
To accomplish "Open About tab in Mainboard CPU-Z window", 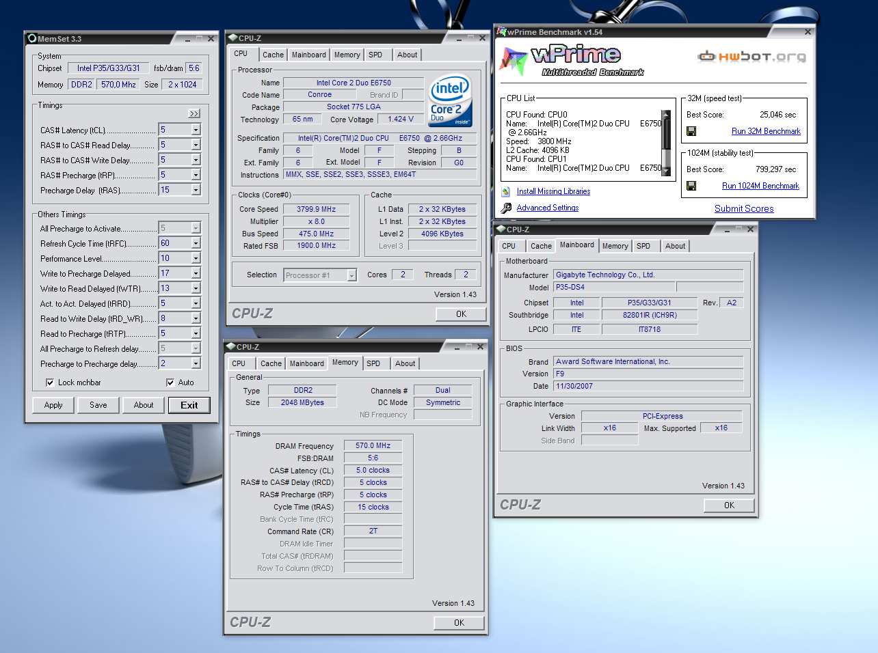I will 675,246.
